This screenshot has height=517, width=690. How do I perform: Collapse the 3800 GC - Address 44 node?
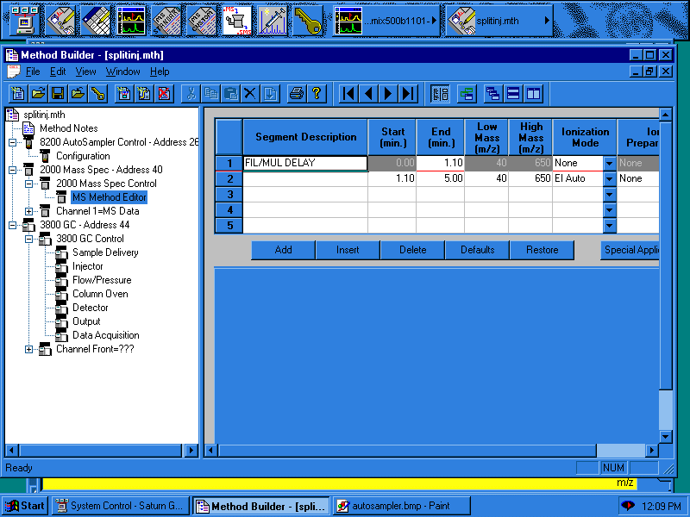(12, 225)
